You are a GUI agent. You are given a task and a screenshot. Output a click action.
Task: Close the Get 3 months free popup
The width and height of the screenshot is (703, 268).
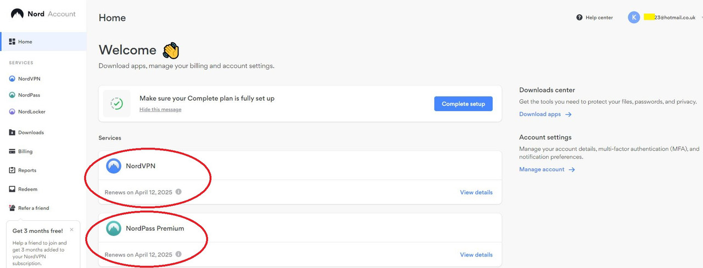pos(71,230)
